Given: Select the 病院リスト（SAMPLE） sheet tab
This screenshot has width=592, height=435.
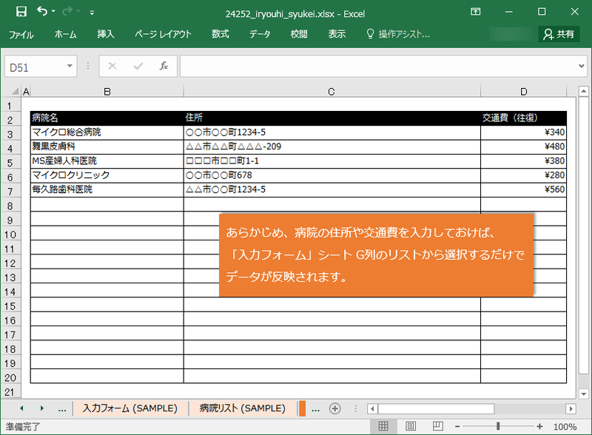Looking at the screenshot, I should (243, 408).
